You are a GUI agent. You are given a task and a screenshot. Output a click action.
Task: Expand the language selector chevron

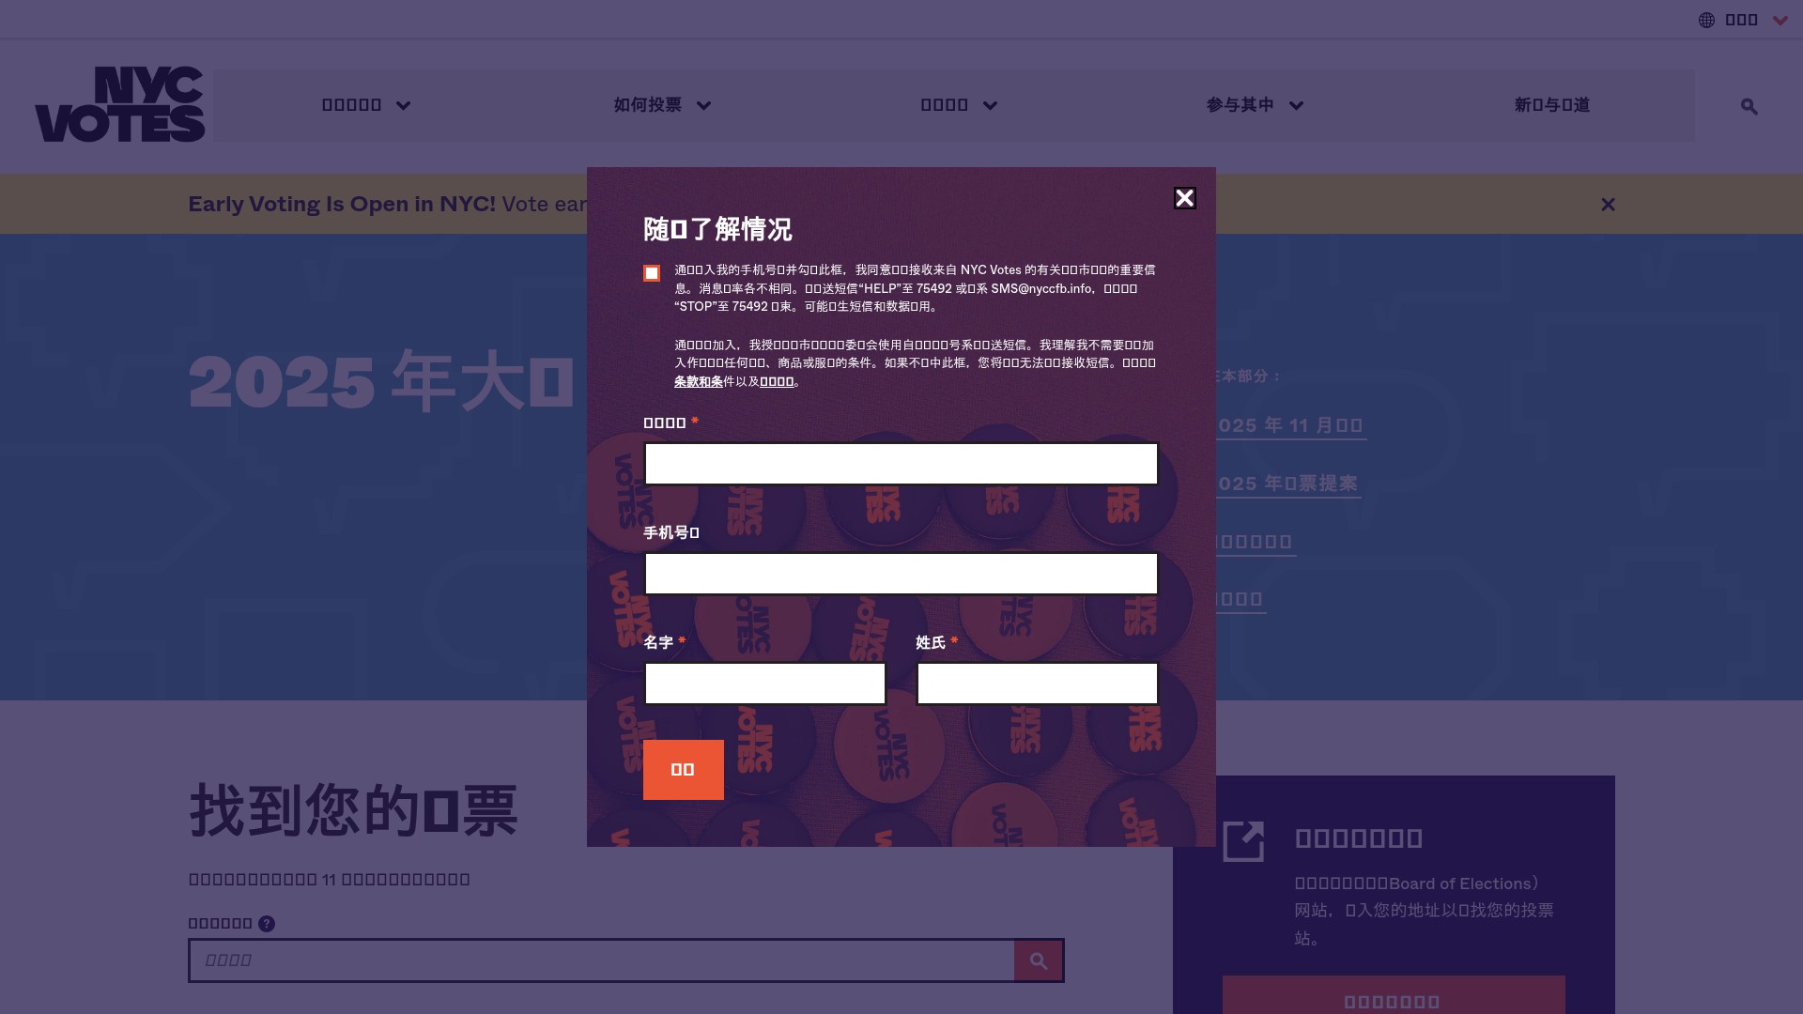click(x=1780, y=20)
